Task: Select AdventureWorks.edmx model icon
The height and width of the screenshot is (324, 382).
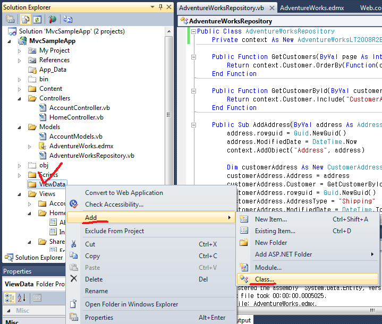Action: click(43, 146)
